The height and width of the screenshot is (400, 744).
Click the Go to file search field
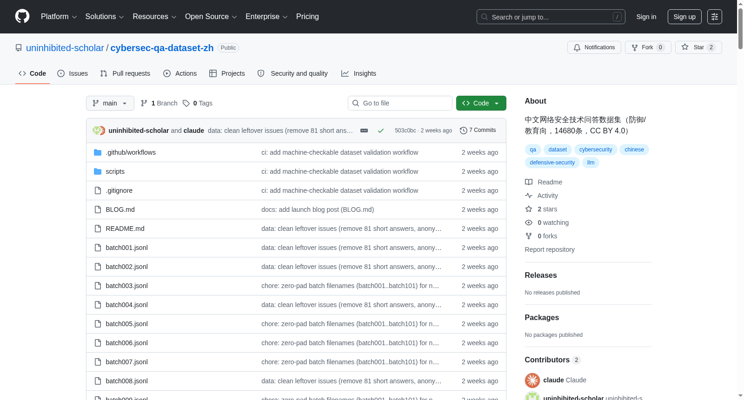click(x=400, y=103)
